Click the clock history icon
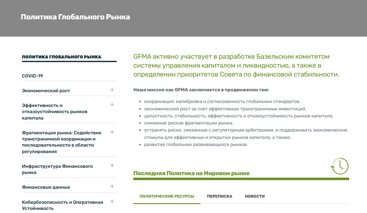The width and height of the screenshot is (367, 213). point(340,166)
